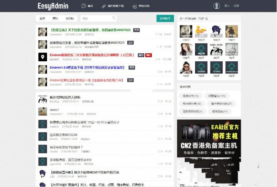Click the question icon in top navigation

(84, 6)
